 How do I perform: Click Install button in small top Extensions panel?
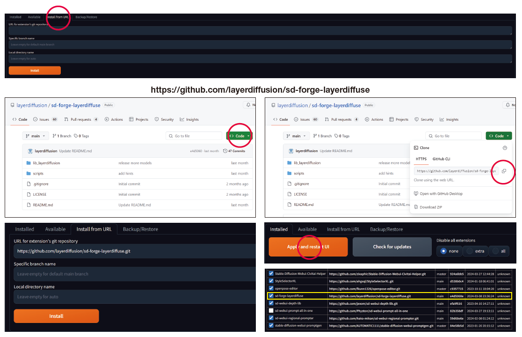point(35,70)
